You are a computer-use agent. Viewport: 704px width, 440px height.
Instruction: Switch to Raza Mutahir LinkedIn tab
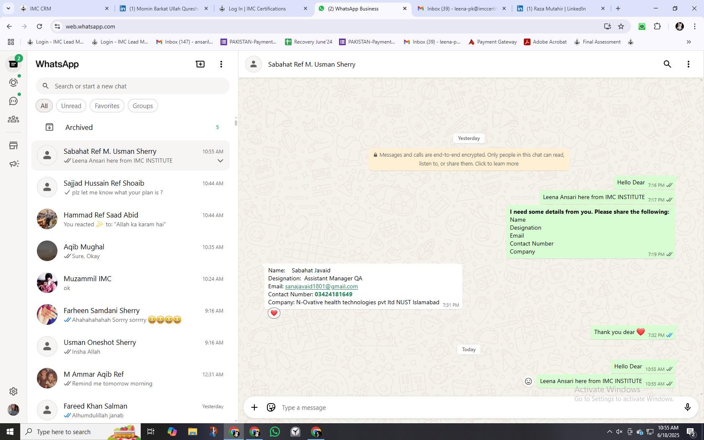pos(561,8)
